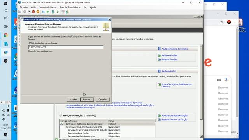Collapse the Serviços de Função section
The image size is (249, 140).
61,115
